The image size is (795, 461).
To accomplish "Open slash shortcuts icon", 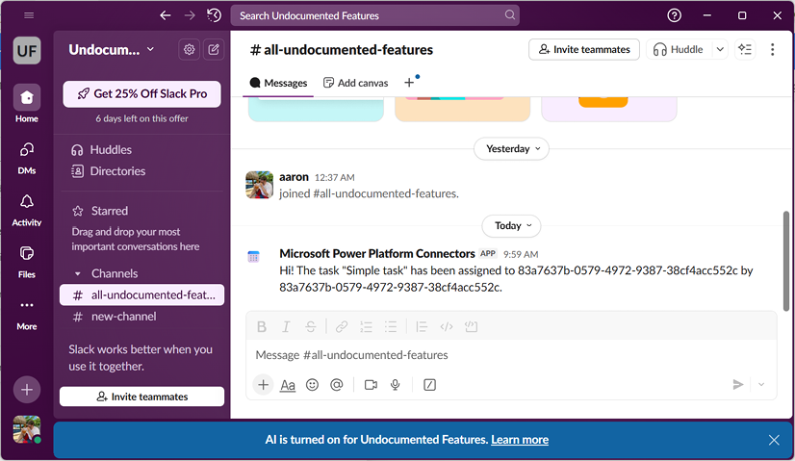I will point(429,385).
